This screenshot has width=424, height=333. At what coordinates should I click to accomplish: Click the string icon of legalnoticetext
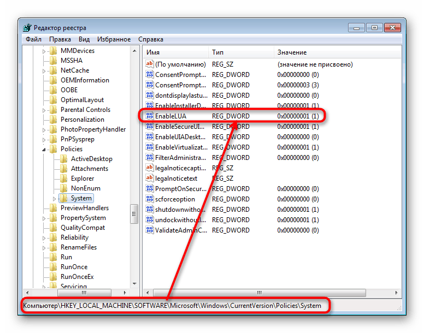pos(150,178)
